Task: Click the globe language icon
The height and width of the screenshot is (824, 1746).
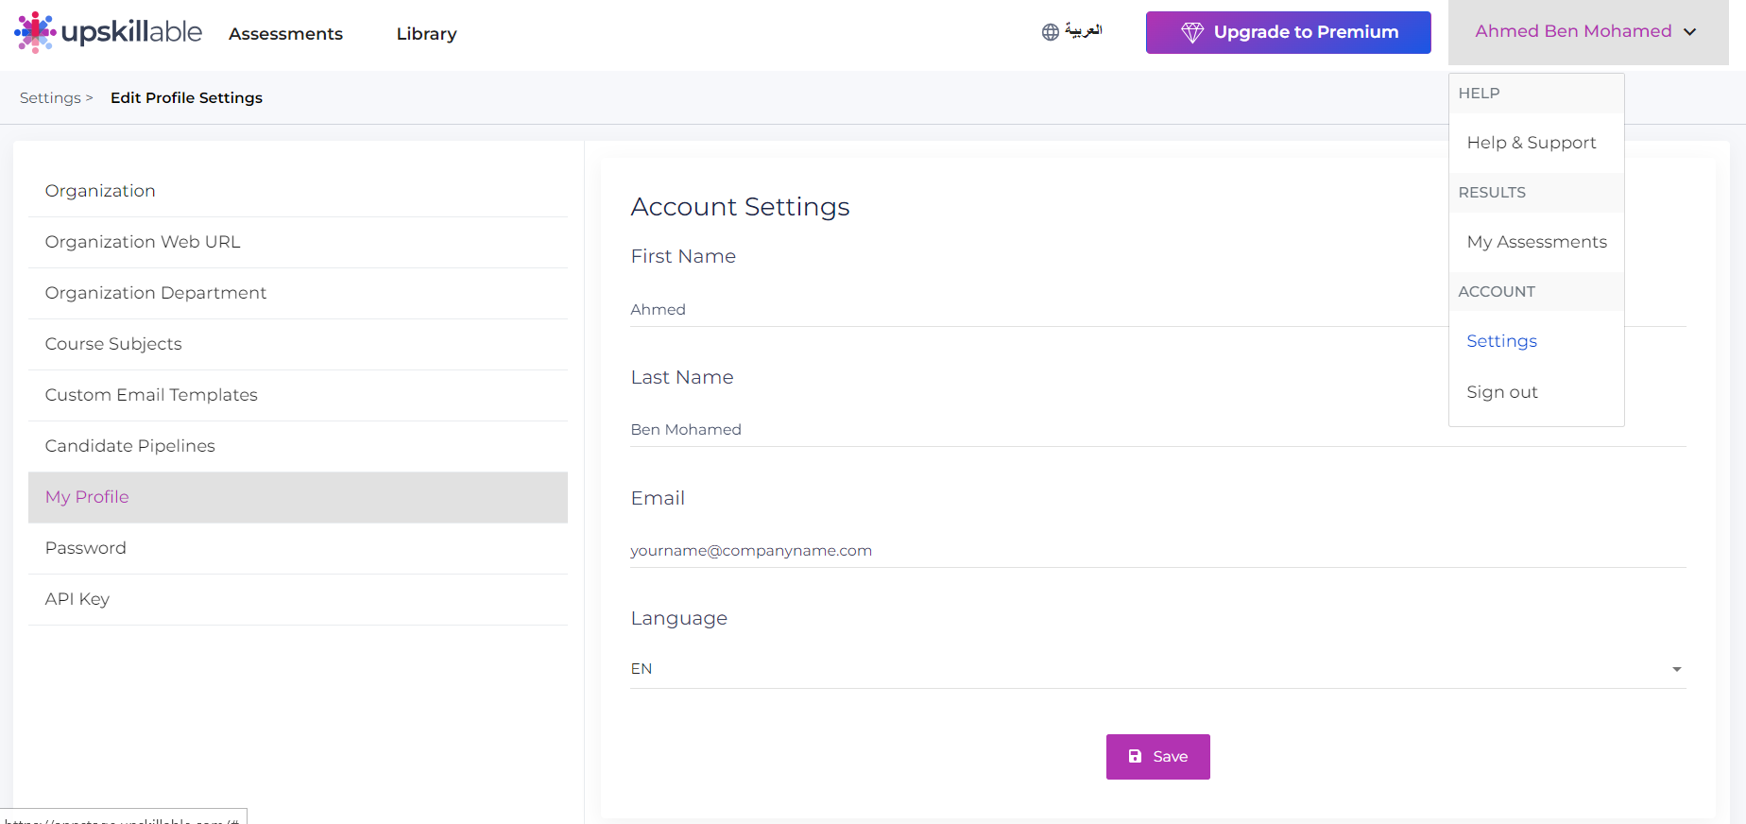Action: click(x=1050, y=32)
